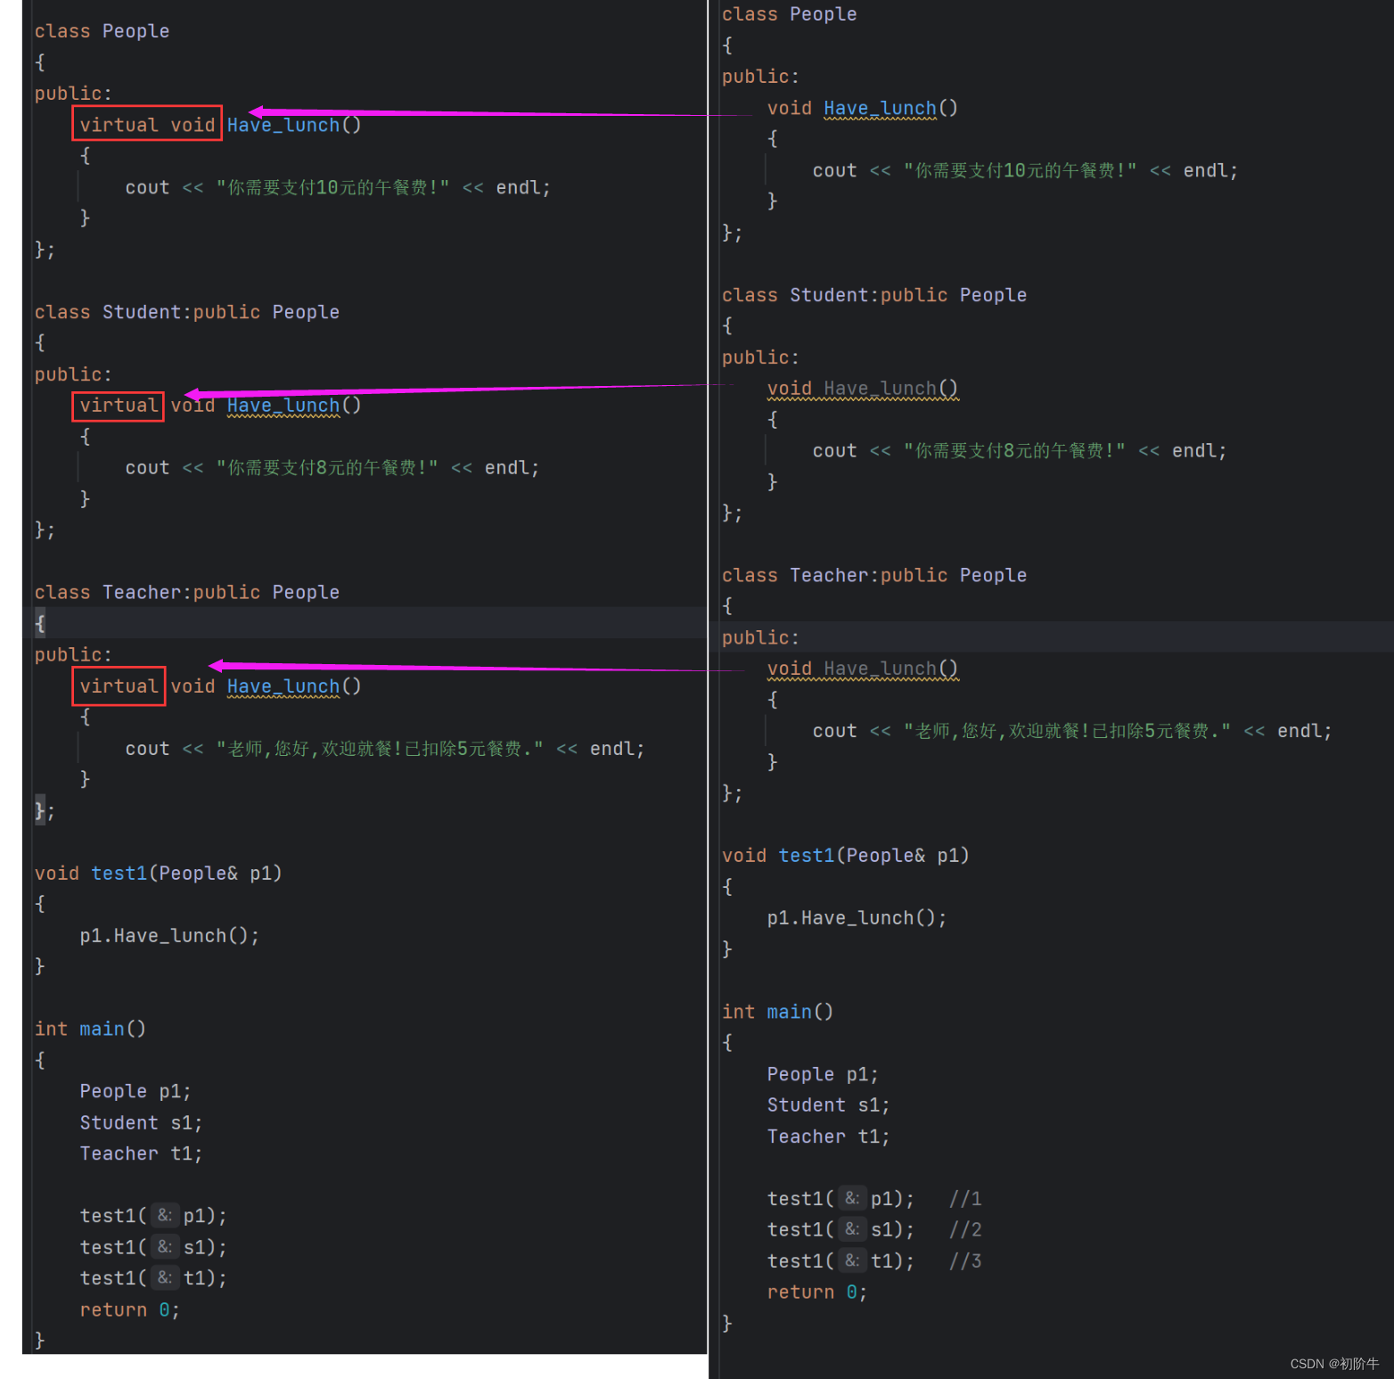
Task: Click the & inlay hint before t1 in left pane
Action: [165, 1278]
